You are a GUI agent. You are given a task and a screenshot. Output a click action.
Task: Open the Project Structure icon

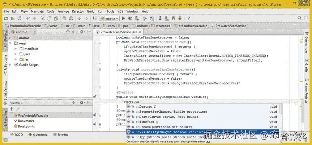tap(152, 18)
